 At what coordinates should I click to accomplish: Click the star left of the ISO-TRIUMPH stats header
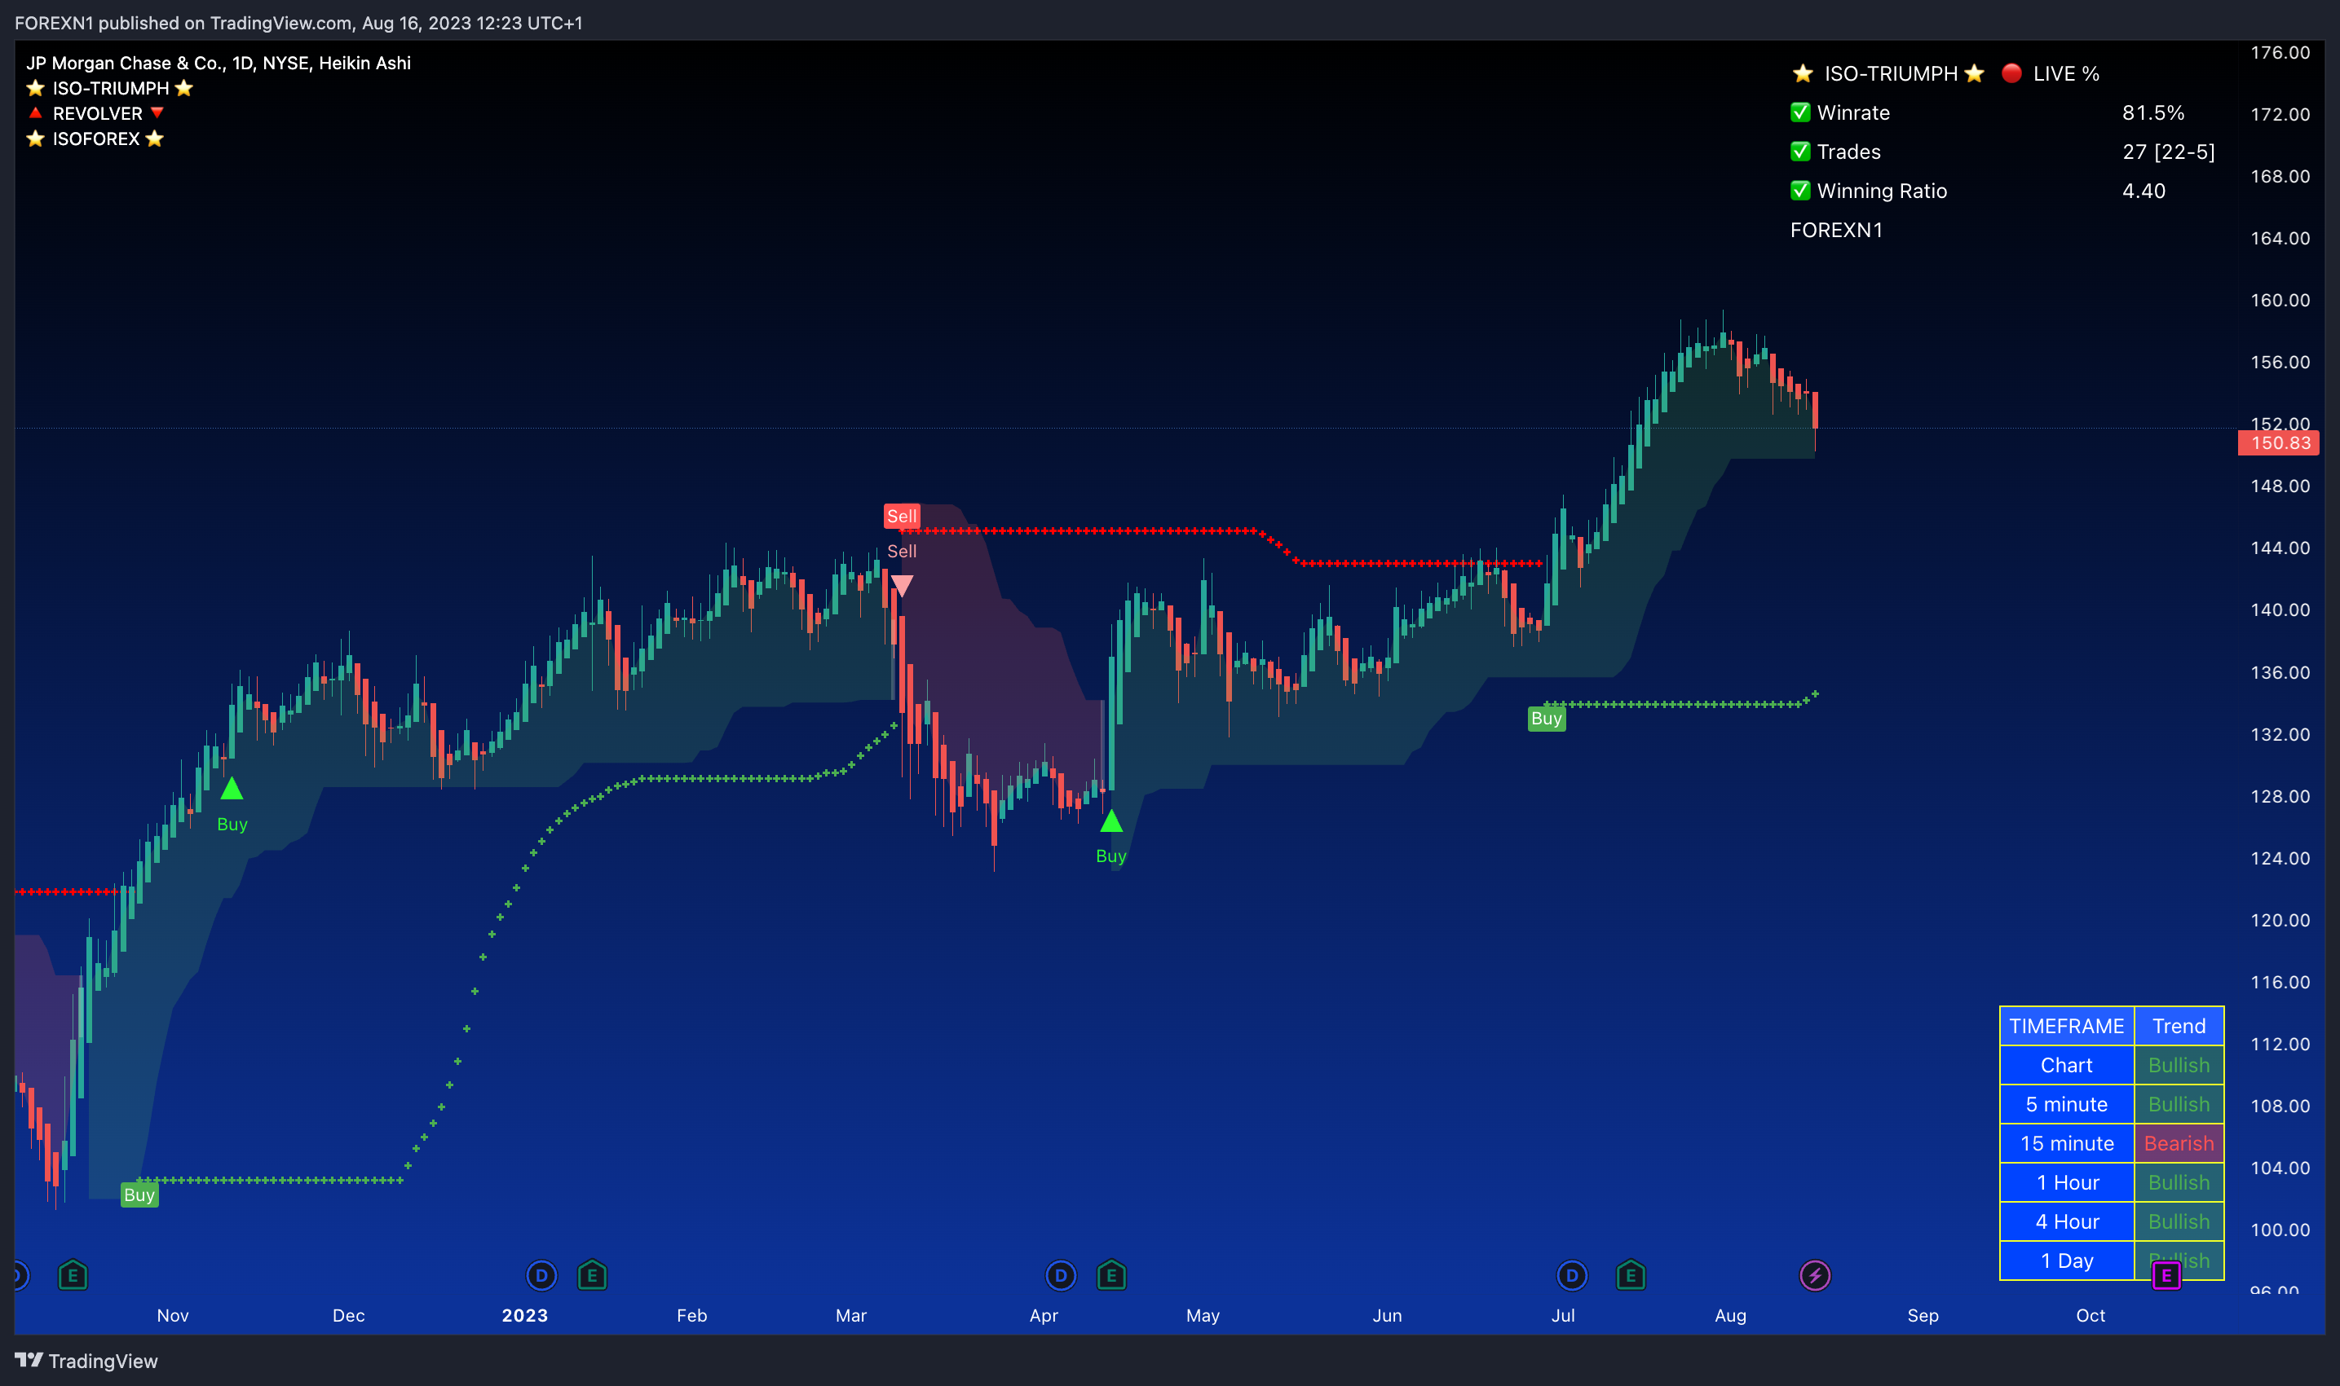pos(1803,73)
